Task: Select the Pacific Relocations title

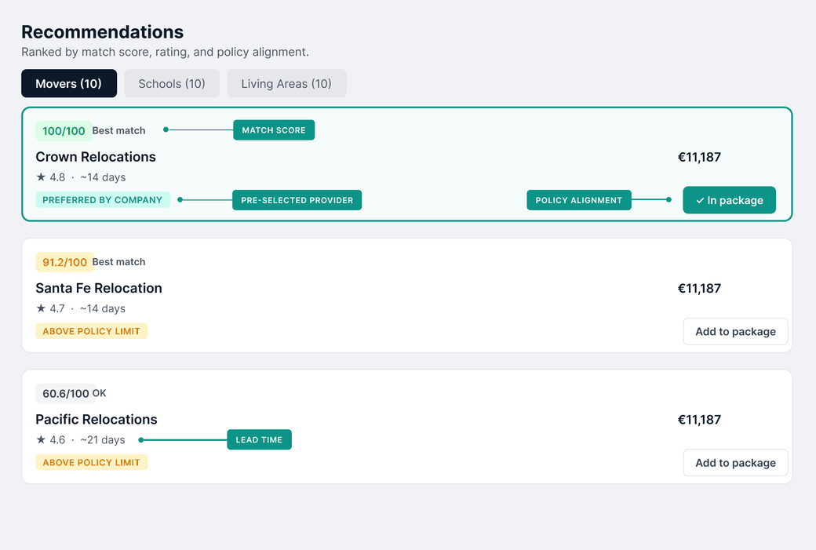Action: tap(97, 420)
